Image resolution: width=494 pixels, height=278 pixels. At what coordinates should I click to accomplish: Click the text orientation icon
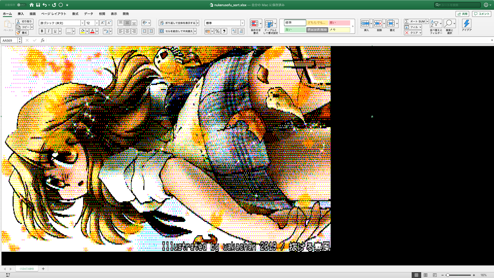pos(145,23)
